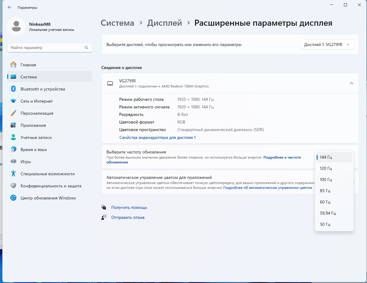
Task: Click the back arrow in Параметры
Action: click(x=10, y=7)
